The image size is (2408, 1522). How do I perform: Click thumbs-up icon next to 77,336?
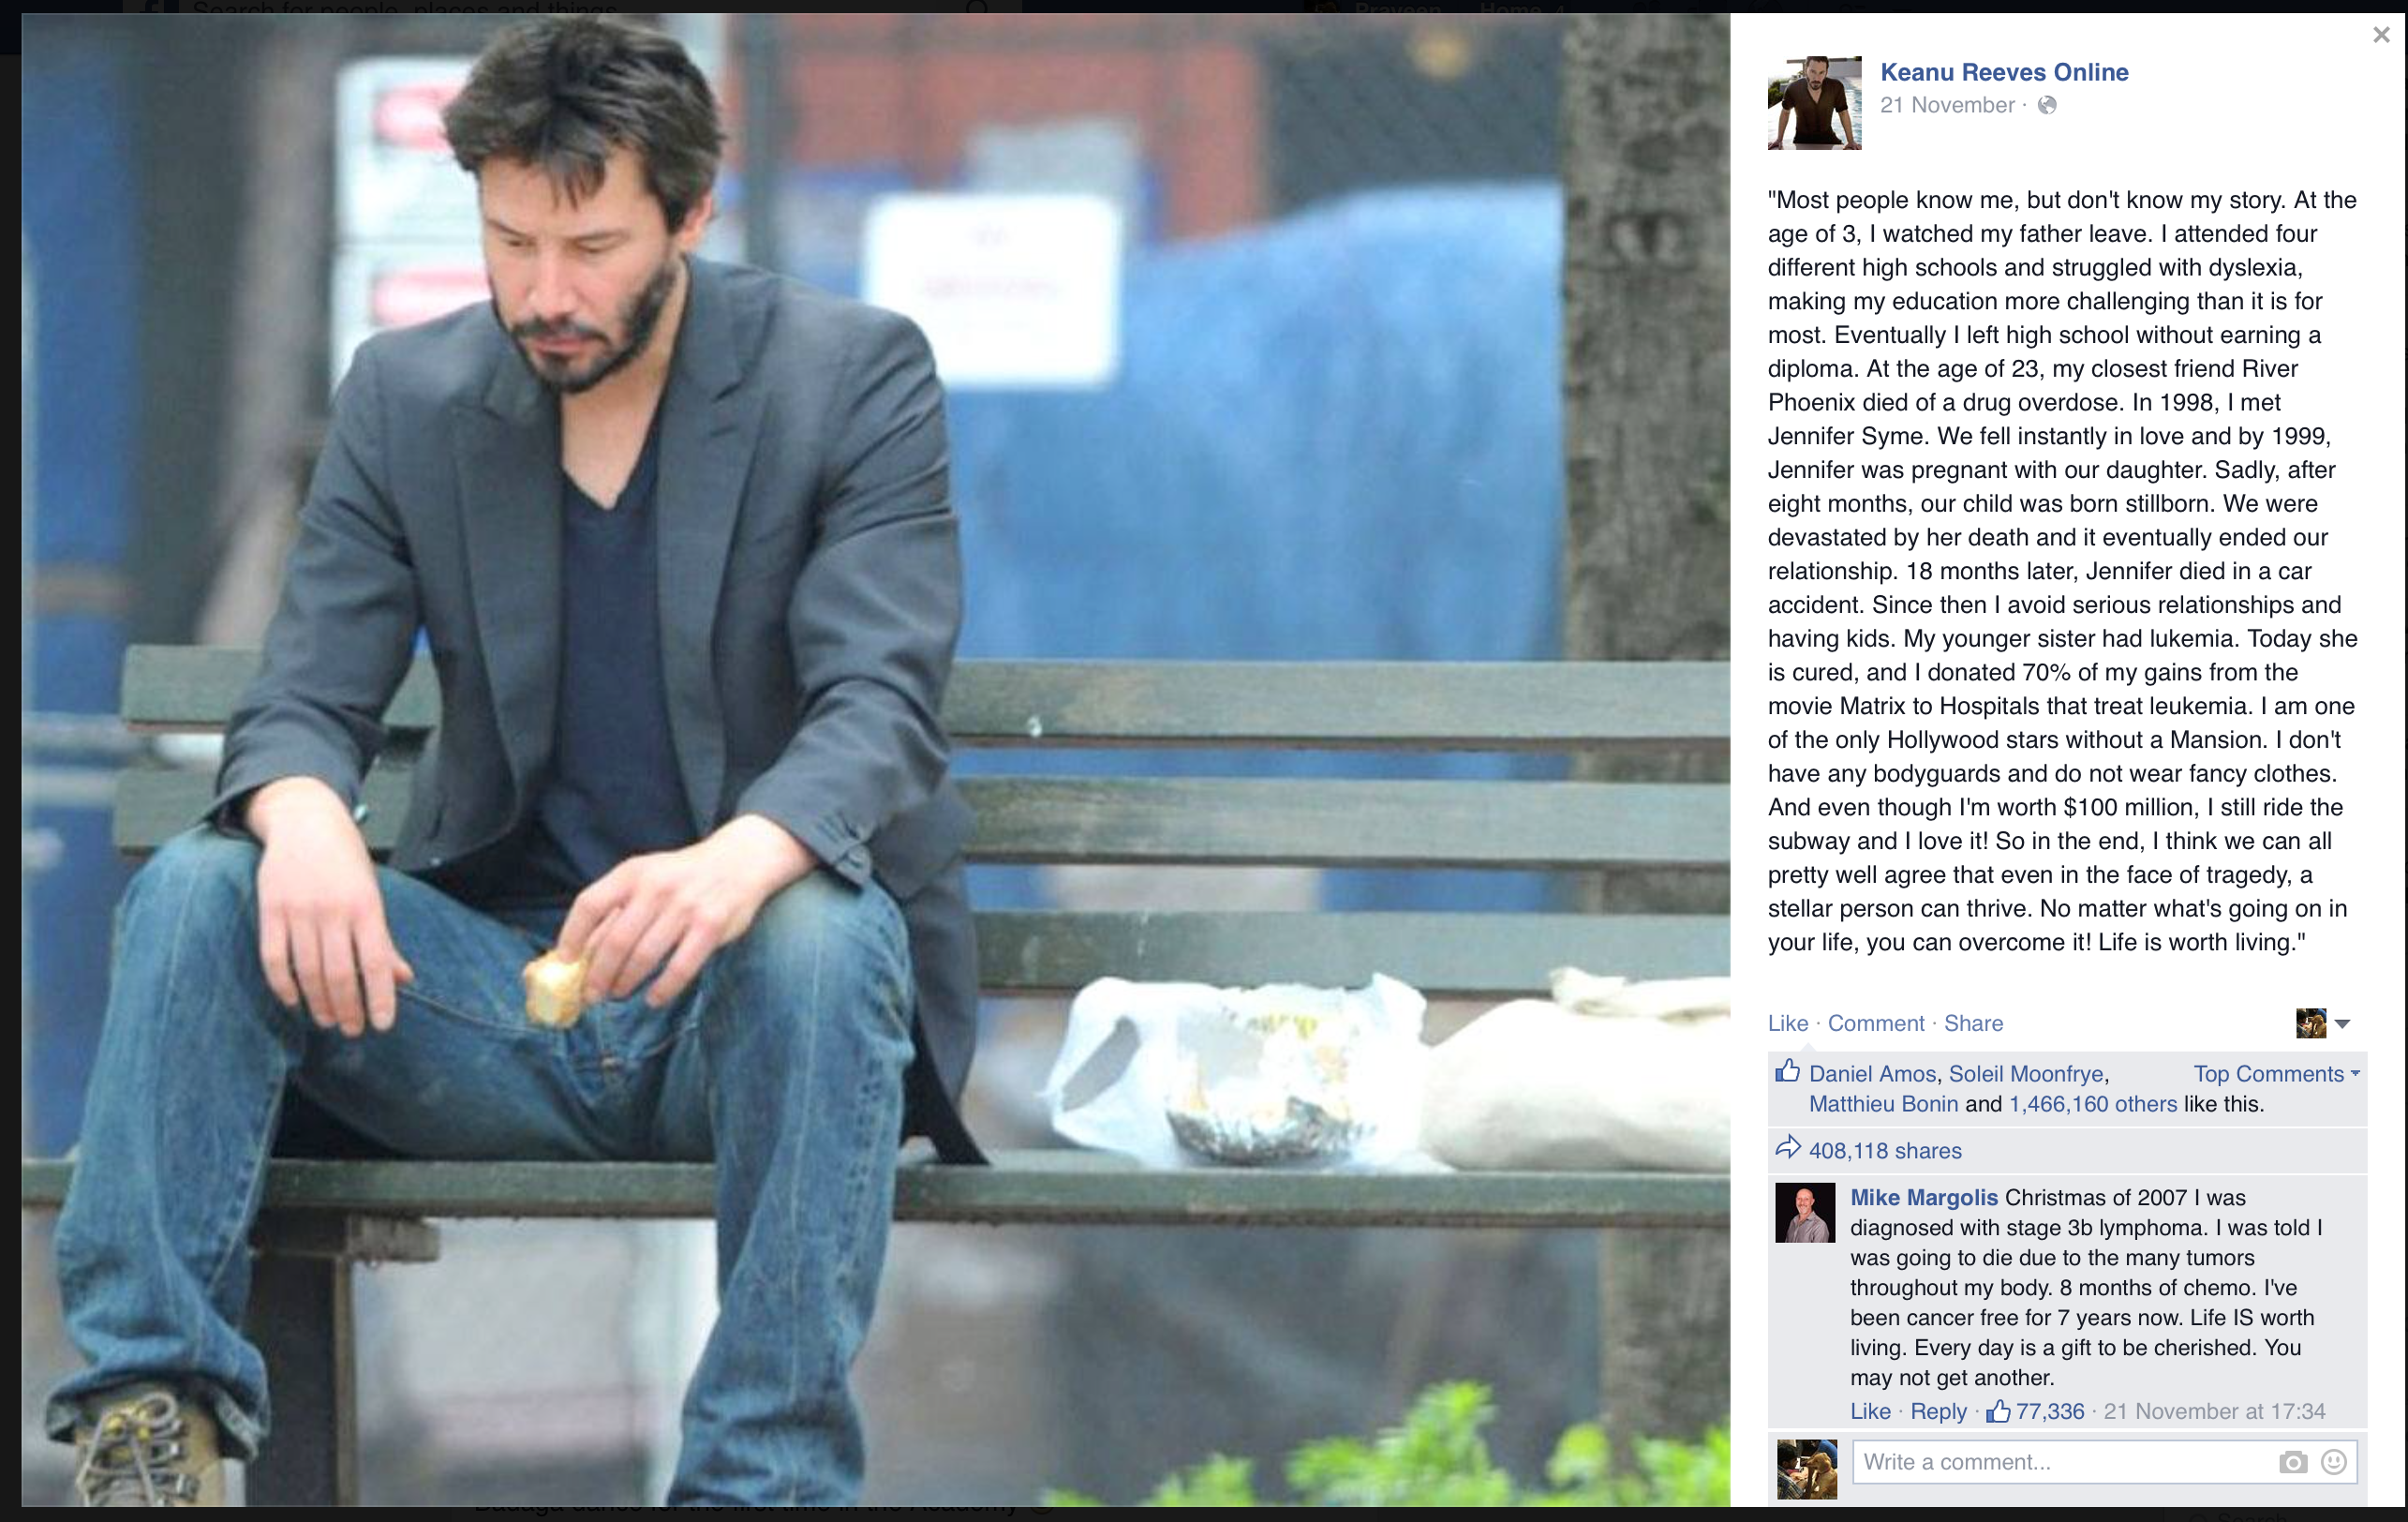click(1998, 1411)
